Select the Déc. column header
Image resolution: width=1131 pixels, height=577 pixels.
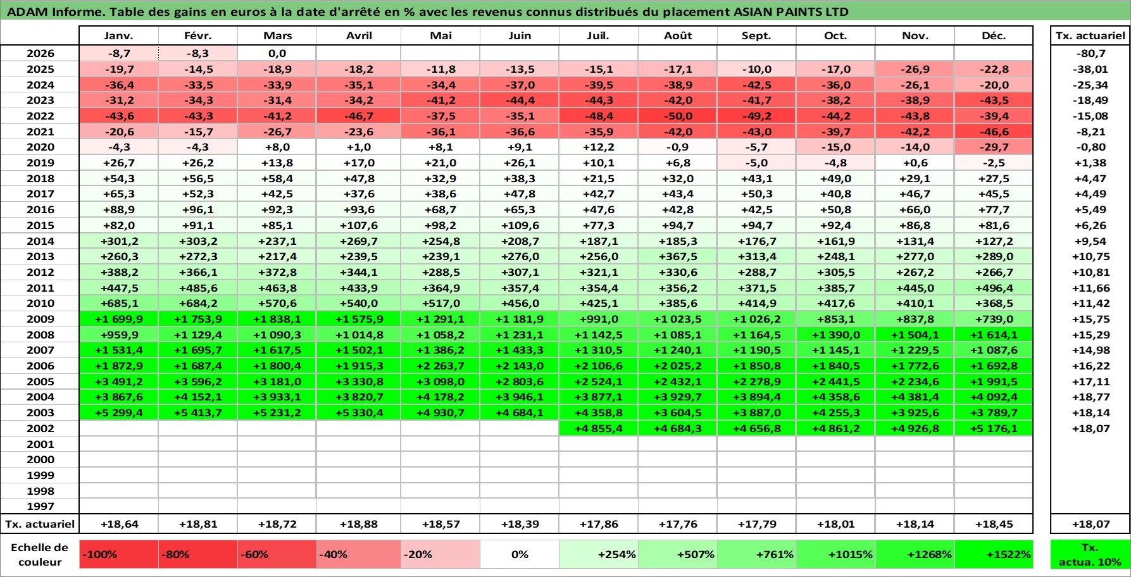coord(994,35)
